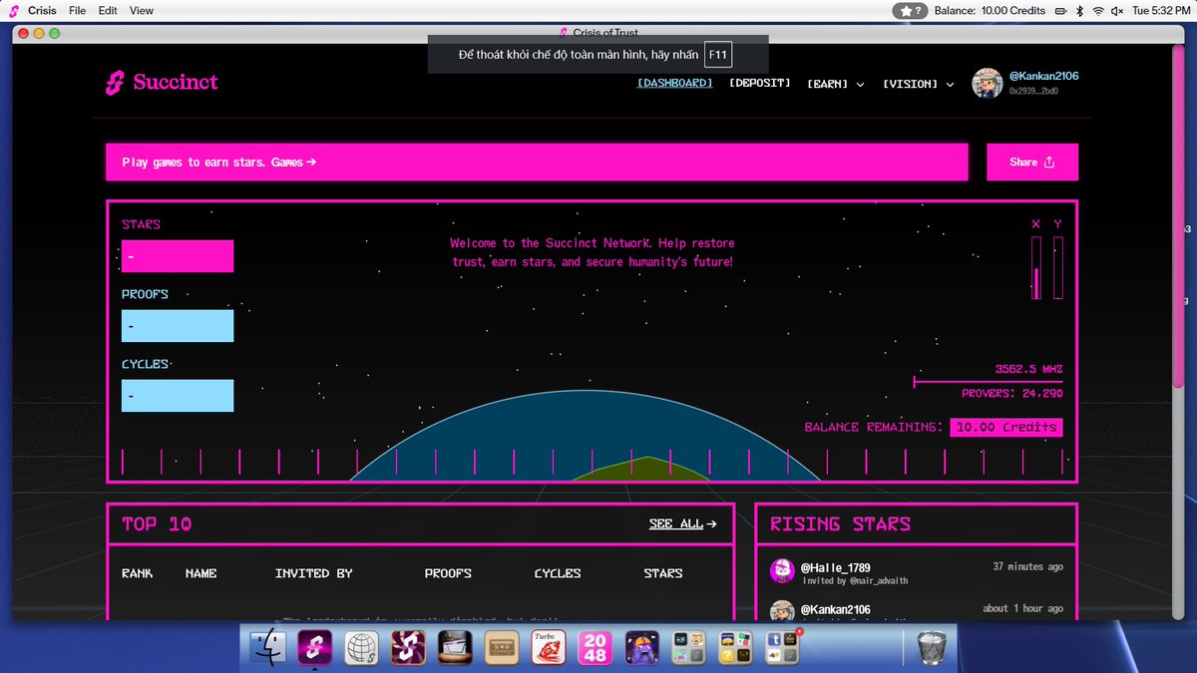
Task: Open the Turbo racing game in dock
Action: point(548,648)
